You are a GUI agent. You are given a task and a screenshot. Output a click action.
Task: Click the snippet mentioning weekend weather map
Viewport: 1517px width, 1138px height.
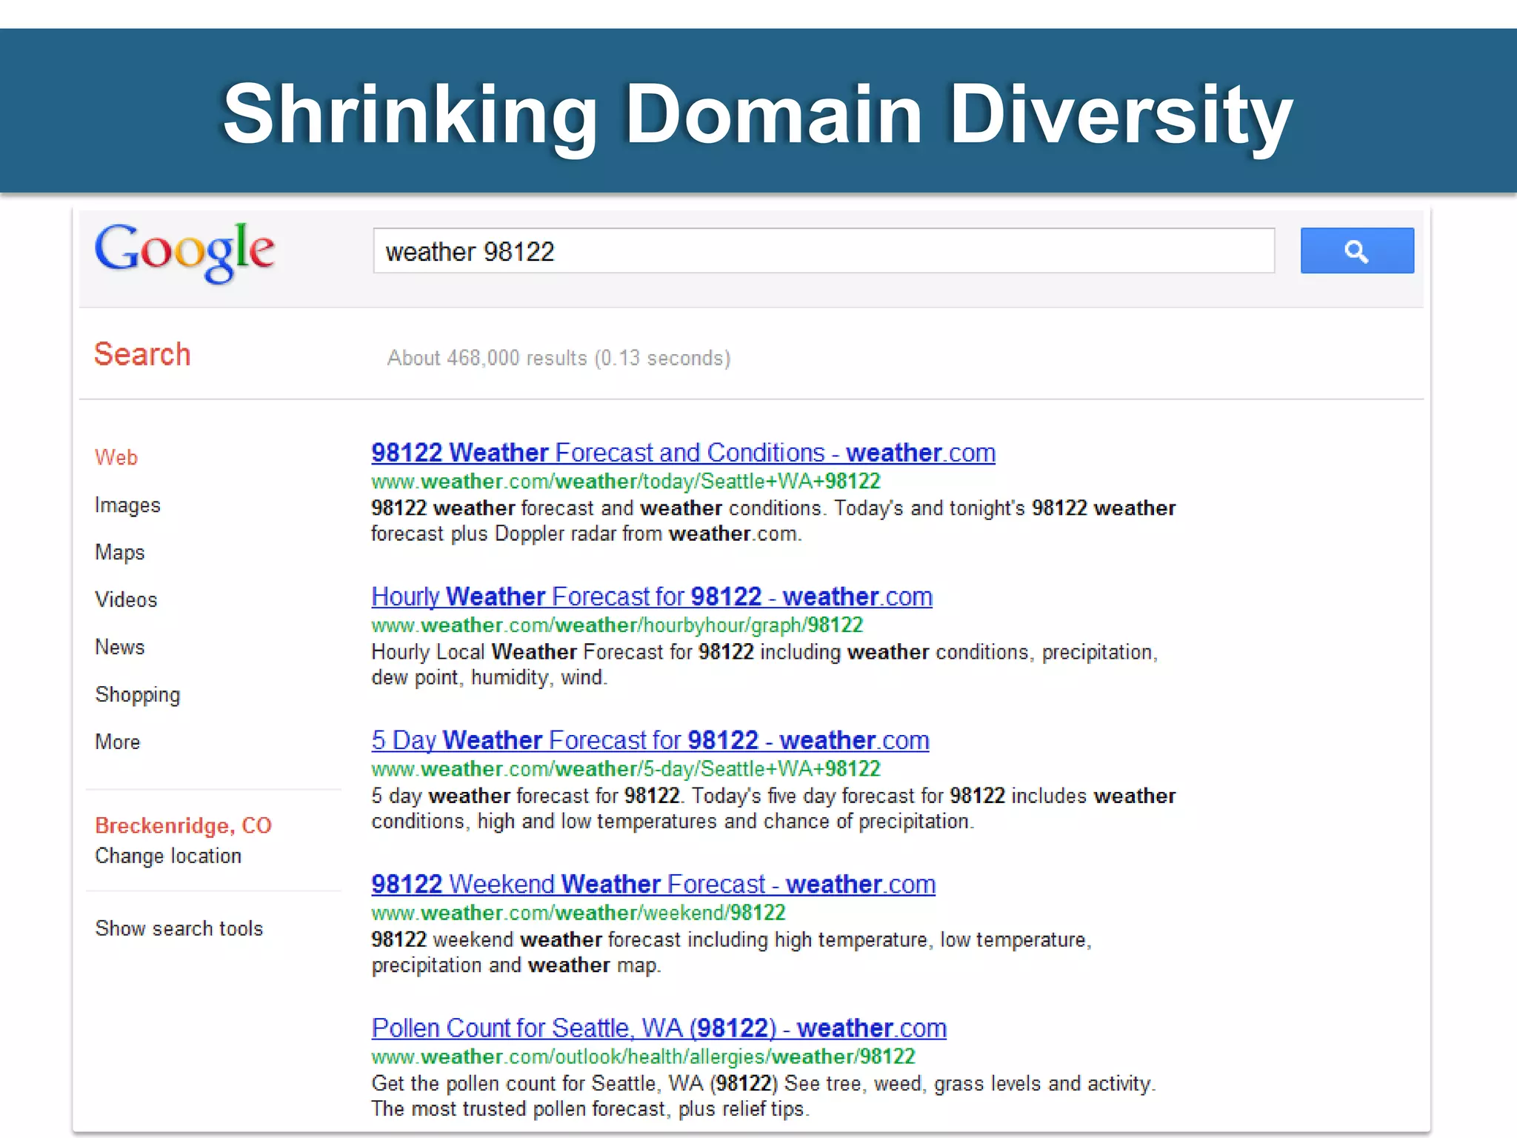(x=732, y=952)
